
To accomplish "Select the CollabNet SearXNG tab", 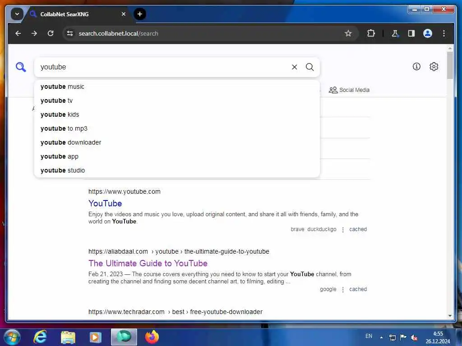I will click(77, 14).
